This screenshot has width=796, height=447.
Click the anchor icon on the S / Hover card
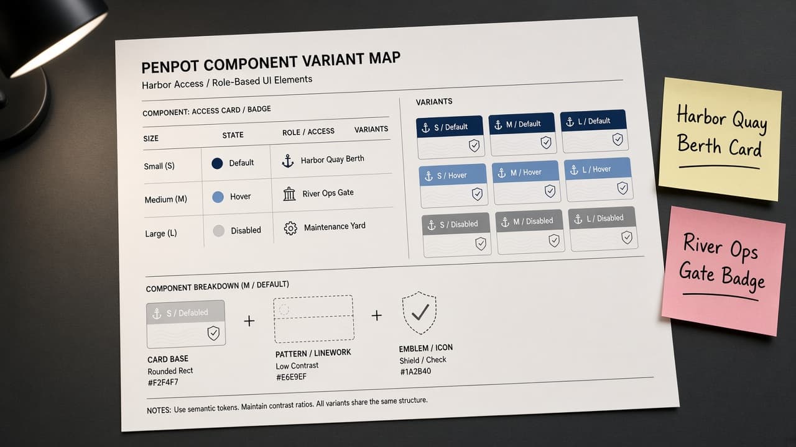point(428,176)
